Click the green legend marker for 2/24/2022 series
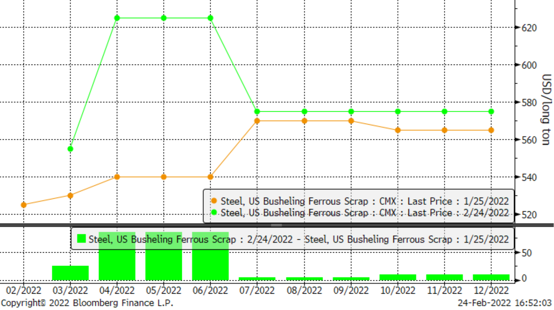This screenshot has width=554, height=310. (214, 212)
